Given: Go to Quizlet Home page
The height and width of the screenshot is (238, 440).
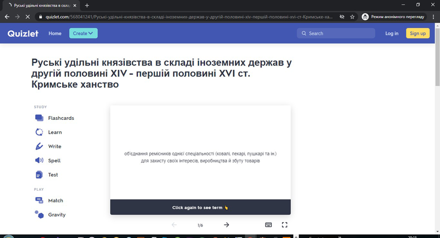Looking at the screenshot, I should click(55, 34).
